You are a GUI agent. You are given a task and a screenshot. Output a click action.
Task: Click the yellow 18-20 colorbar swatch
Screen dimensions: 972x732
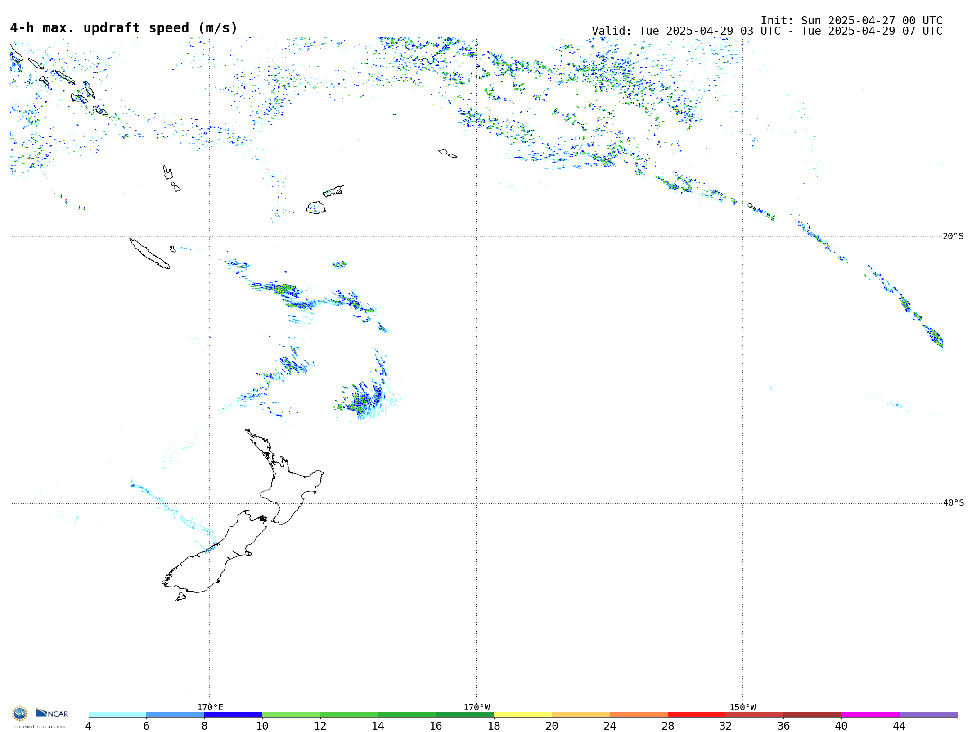523,715
